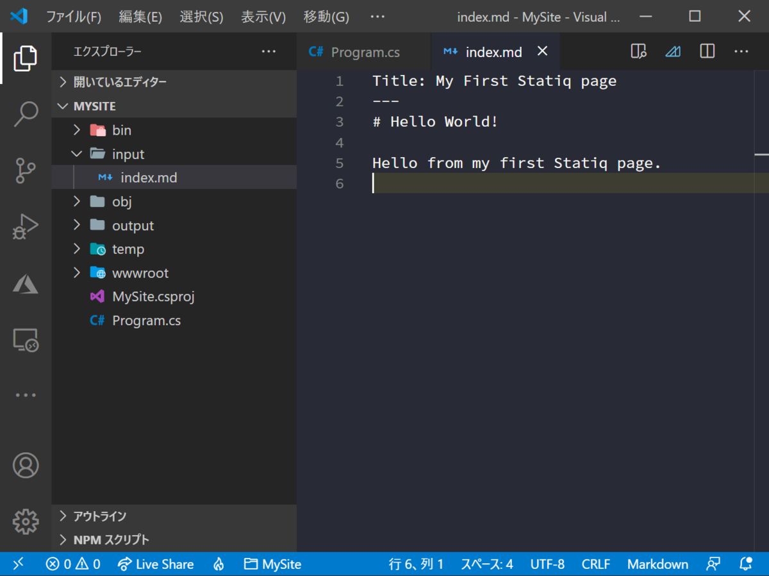This screenshot has height=576, width=769.
Task: Expand the temp folder
Action: point(174,249)
